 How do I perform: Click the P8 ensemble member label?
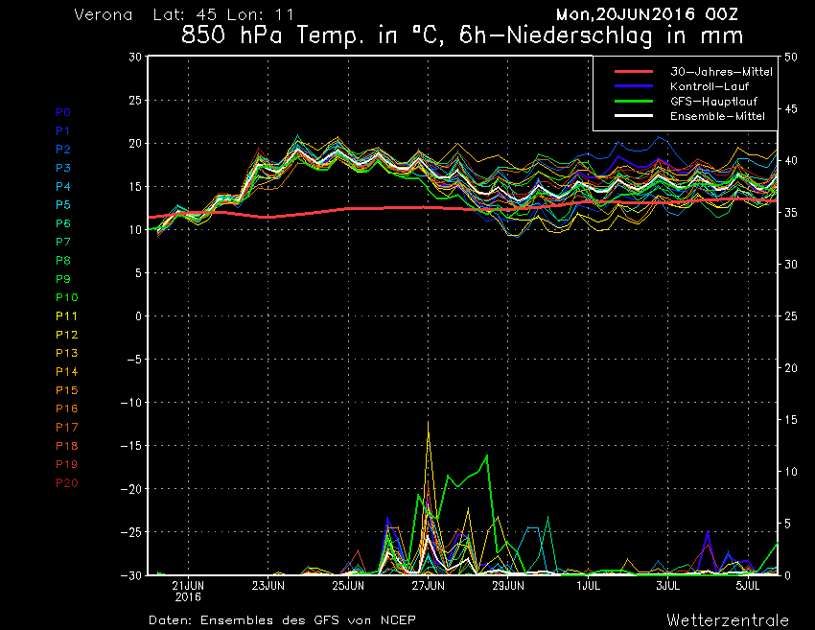pyautogui.click(x=63, y=261)
